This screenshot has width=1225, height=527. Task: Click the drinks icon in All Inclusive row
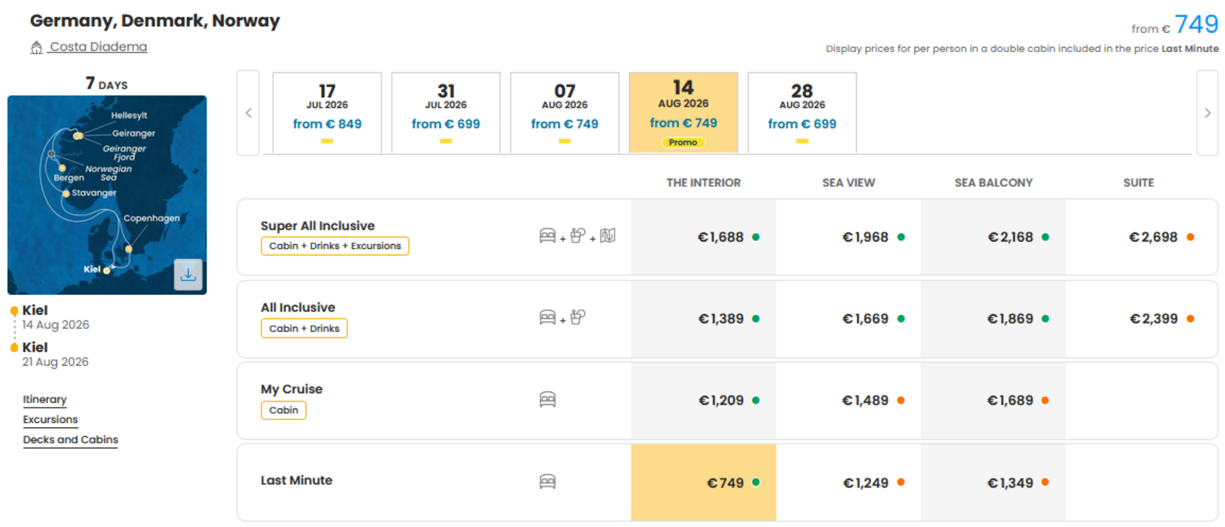tap(578, 318)
